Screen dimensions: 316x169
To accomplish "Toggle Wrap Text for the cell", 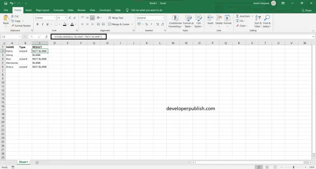I will point(116,18).
